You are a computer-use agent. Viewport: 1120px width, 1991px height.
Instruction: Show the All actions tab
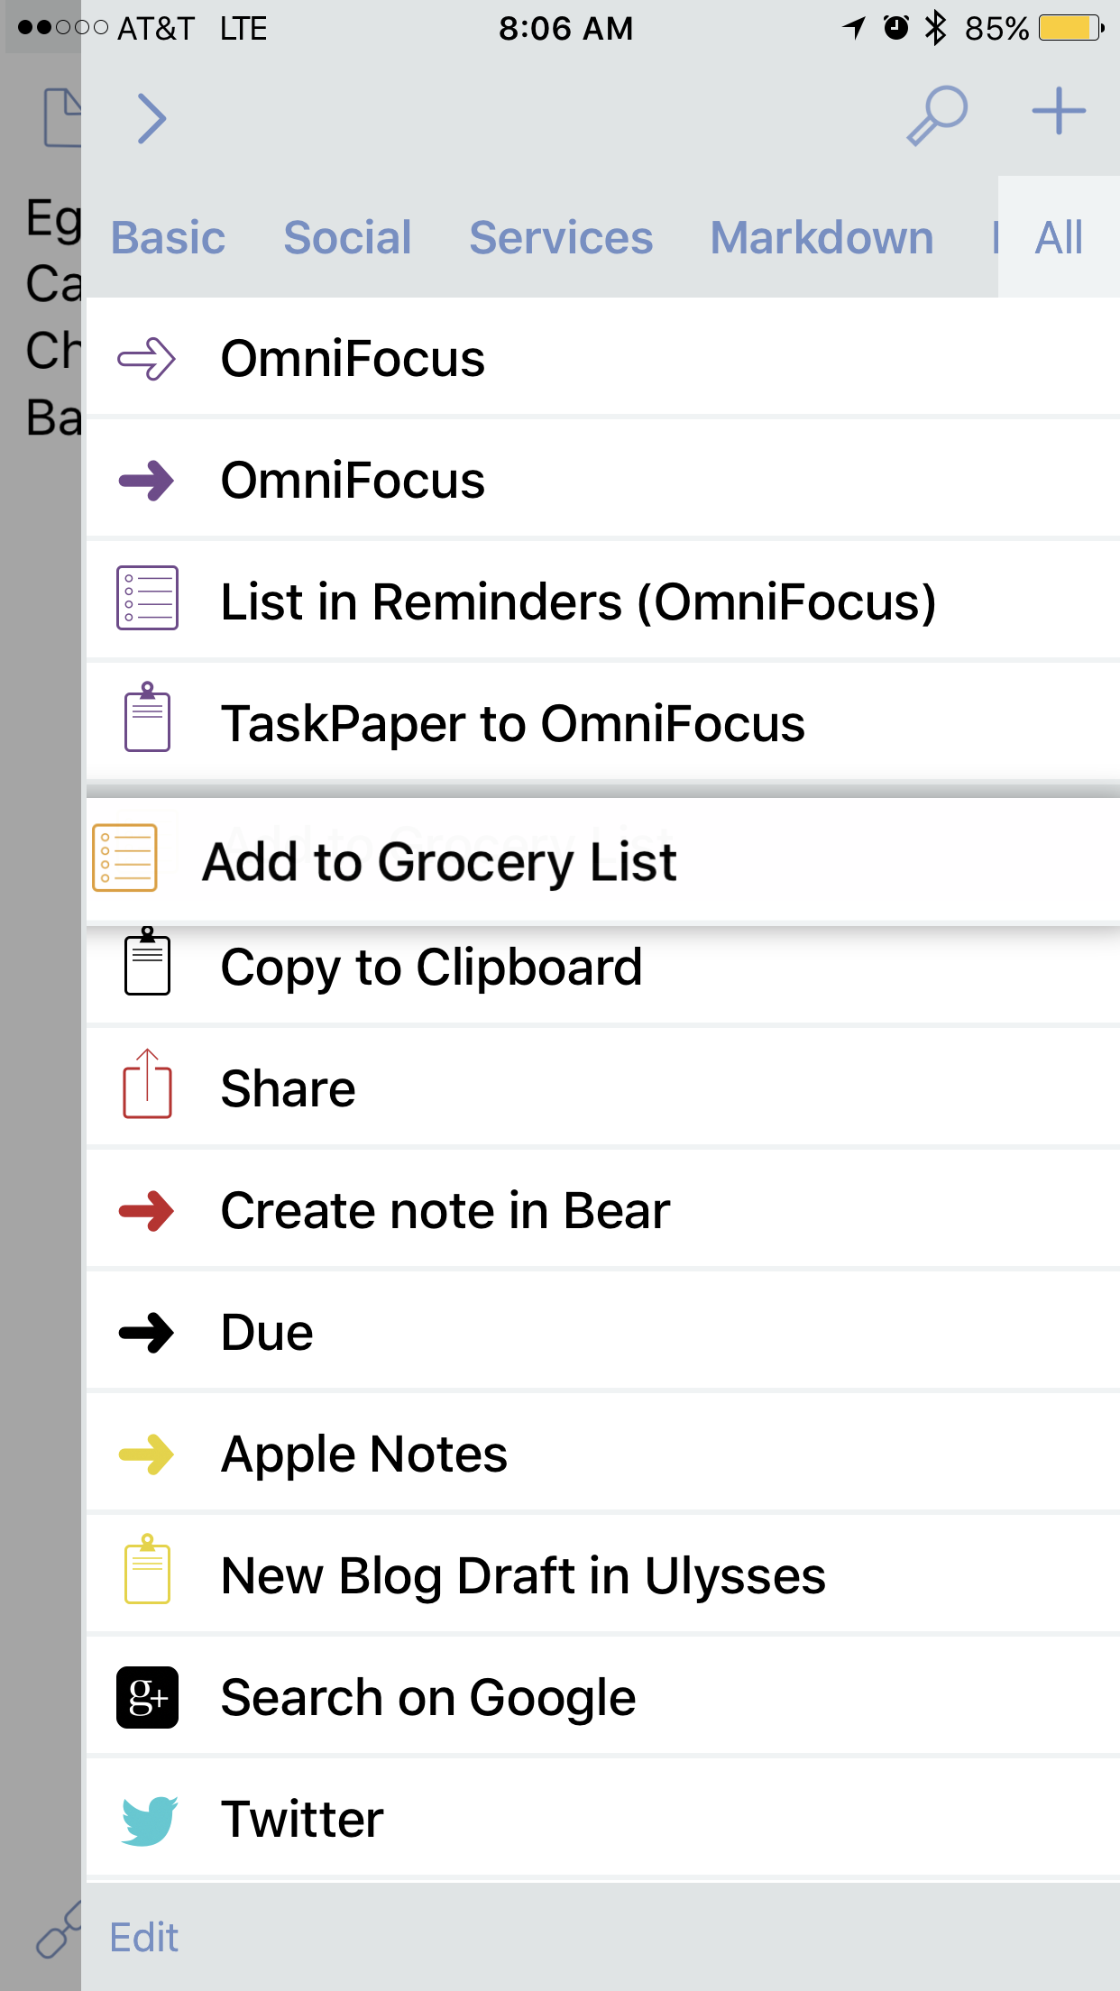1059,238
